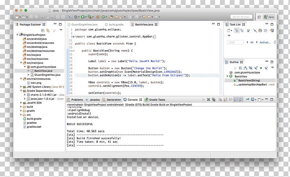Viewport: 290px width, 177px height.
Task: Collapse the Gradle Dependencies node
Action: tap(21, 91)
